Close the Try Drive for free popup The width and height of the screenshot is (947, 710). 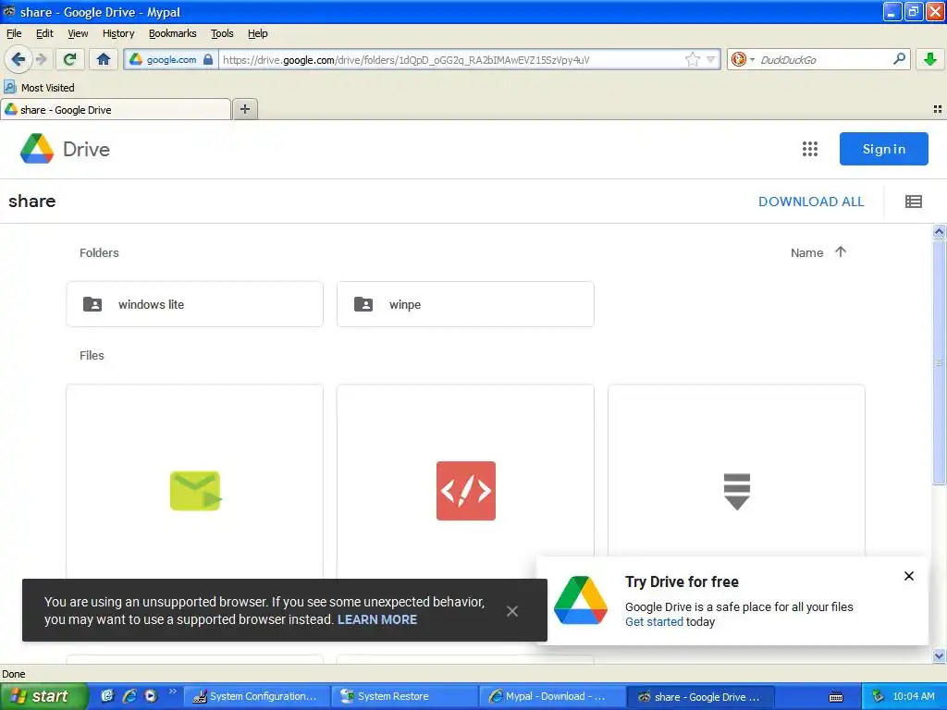point(908,576)
